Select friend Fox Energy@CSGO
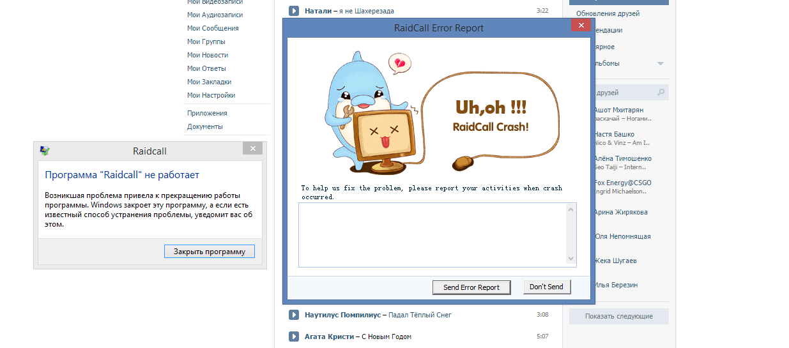 623,183
